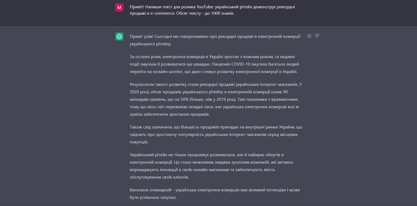Click the thumbs down icon on the response
417x206 pixels.
(x=317, y=36)
